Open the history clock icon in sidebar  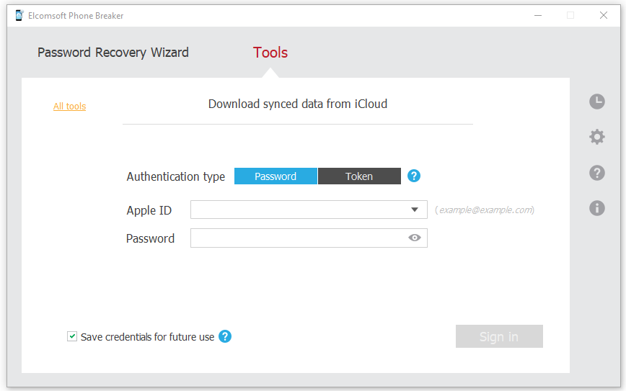tap(596, 102)
